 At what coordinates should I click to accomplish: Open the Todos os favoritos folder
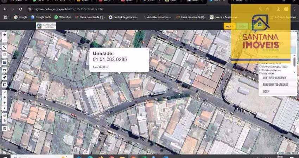pyautogui.click(x=283, y=17)
